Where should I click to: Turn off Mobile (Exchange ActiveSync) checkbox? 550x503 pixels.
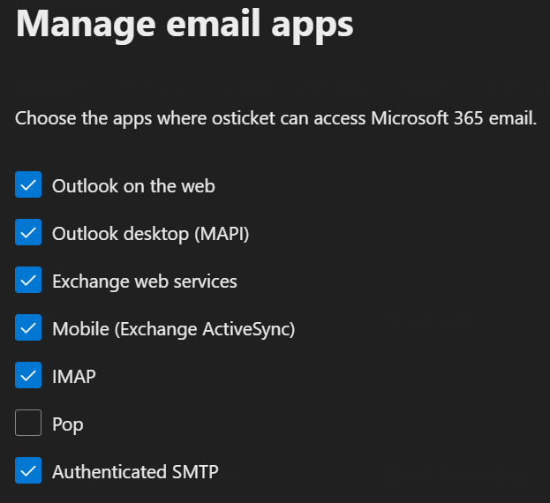(x=28, y=328)
